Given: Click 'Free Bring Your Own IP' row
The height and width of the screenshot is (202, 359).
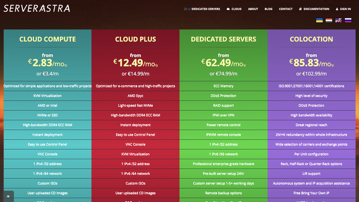Looking at the screenshot, I should 311,193.
